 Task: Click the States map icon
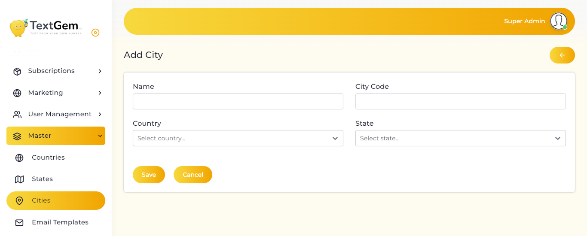click(x=19, y=179)
